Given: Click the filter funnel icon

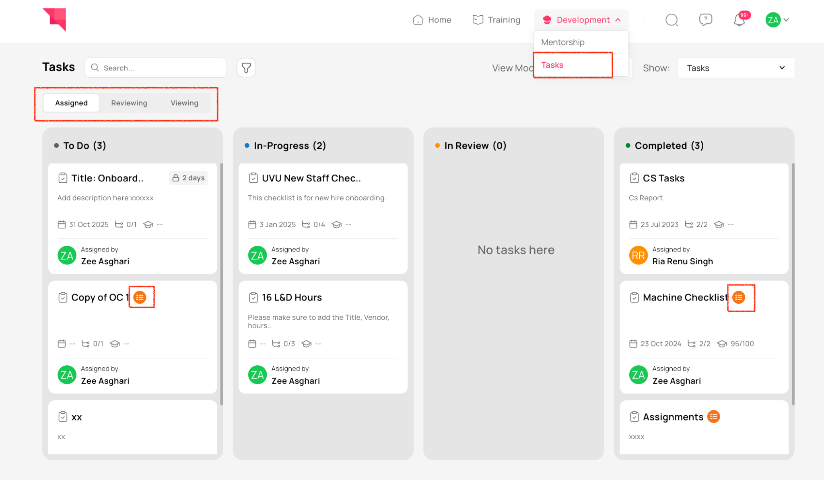Looking at the screenshot, I should 246,68.
